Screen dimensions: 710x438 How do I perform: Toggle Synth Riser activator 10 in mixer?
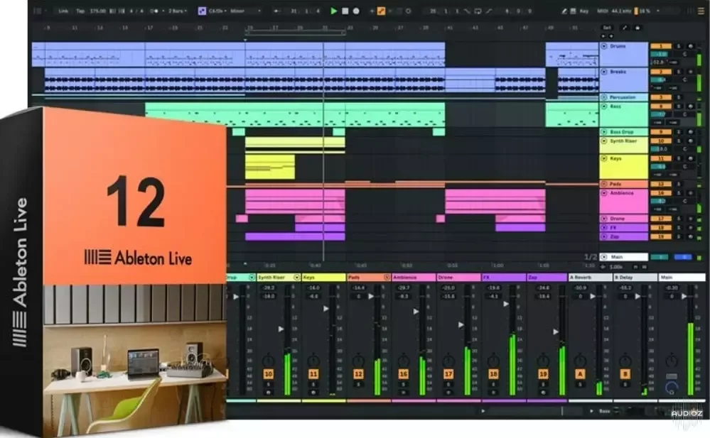click(x=269, y=374)
